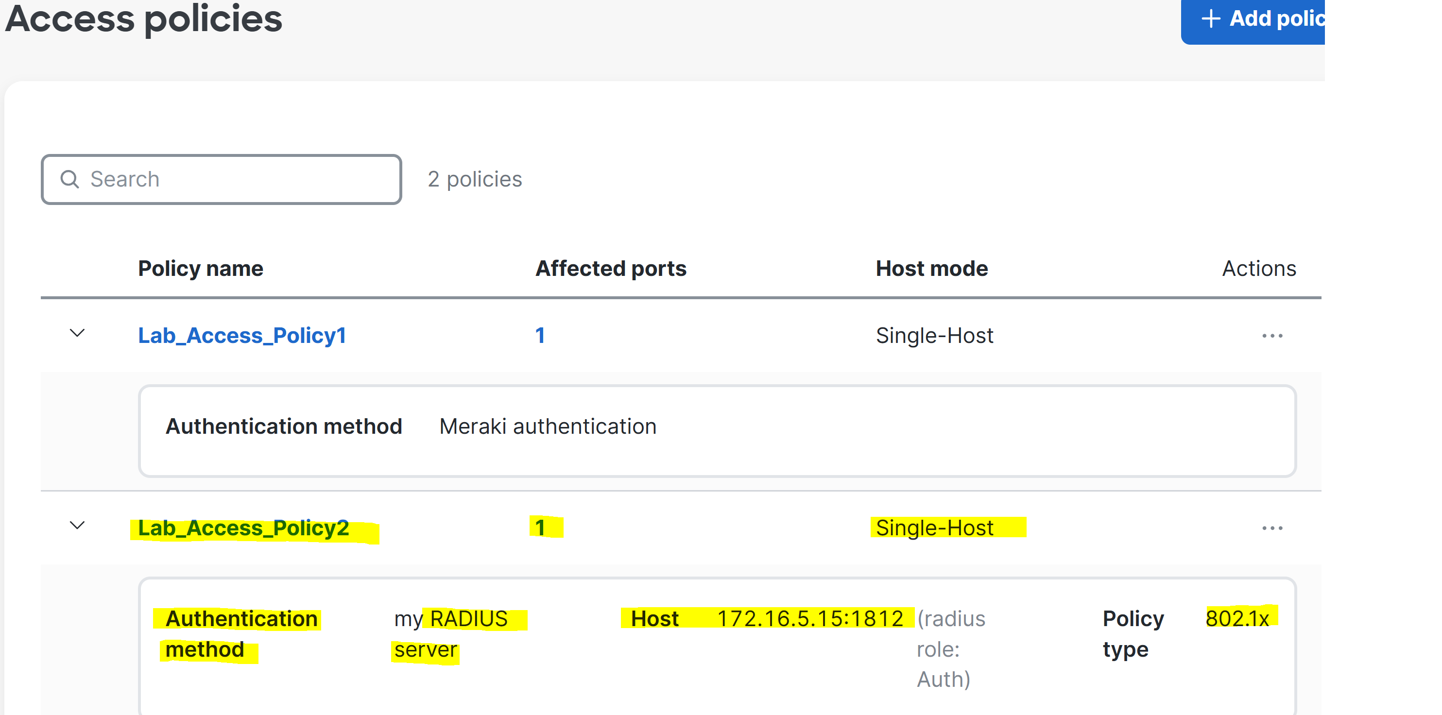Screen dimensions: 1442x715
Task: Click the Host mode column header
Action: (x=932, y=269)
